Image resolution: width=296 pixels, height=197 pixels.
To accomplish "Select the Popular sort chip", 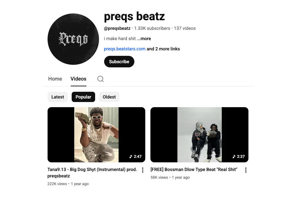I will [x=83, y=97].
